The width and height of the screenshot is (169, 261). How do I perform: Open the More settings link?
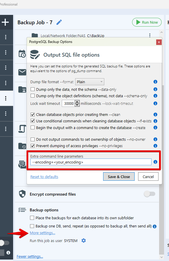click(x=42, y=233)
